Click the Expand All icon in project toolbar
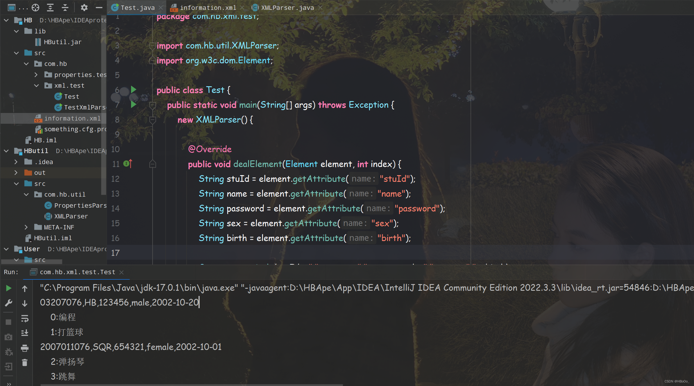The image size is (694, 386). point(50,8)
